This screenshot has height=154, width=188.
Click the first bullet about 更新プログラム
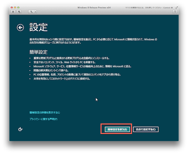point(71,58)
